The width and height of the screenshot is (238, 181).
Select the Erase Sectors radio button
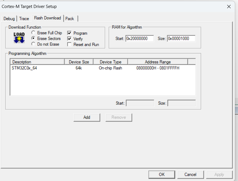click(33, 38)
